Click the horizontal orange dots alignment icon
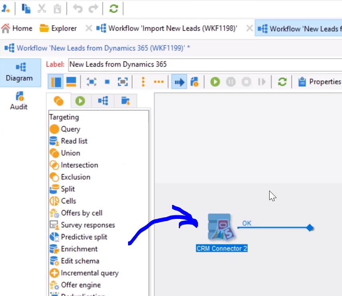Viewport: 342px width, 296px height. tap(159, 82)
